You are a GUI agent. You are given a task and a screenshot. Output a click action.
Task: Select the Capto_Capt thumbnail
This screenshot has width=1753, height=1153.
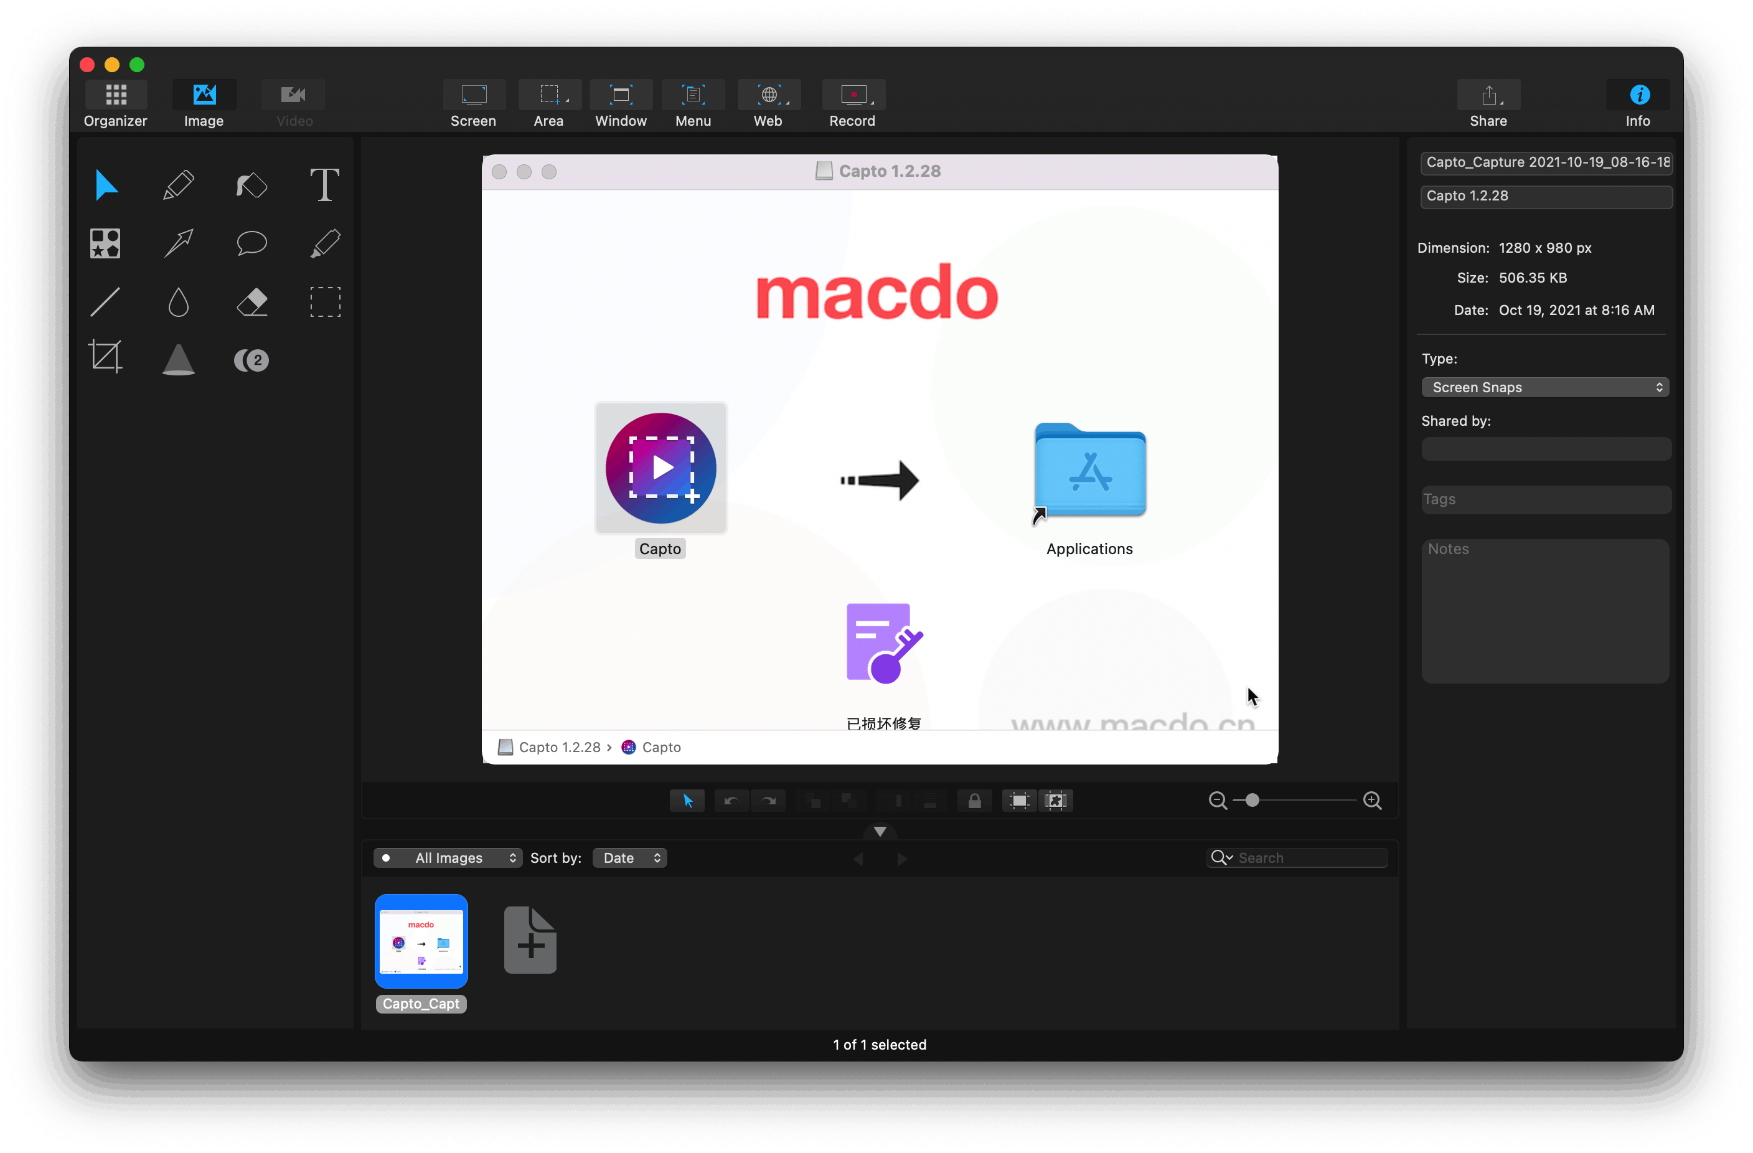[x=421, y=943]
